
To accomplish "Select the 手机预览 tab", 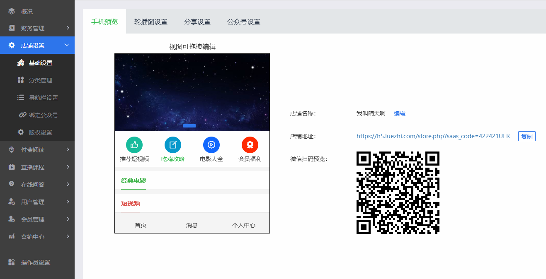I will click(104, 22).
